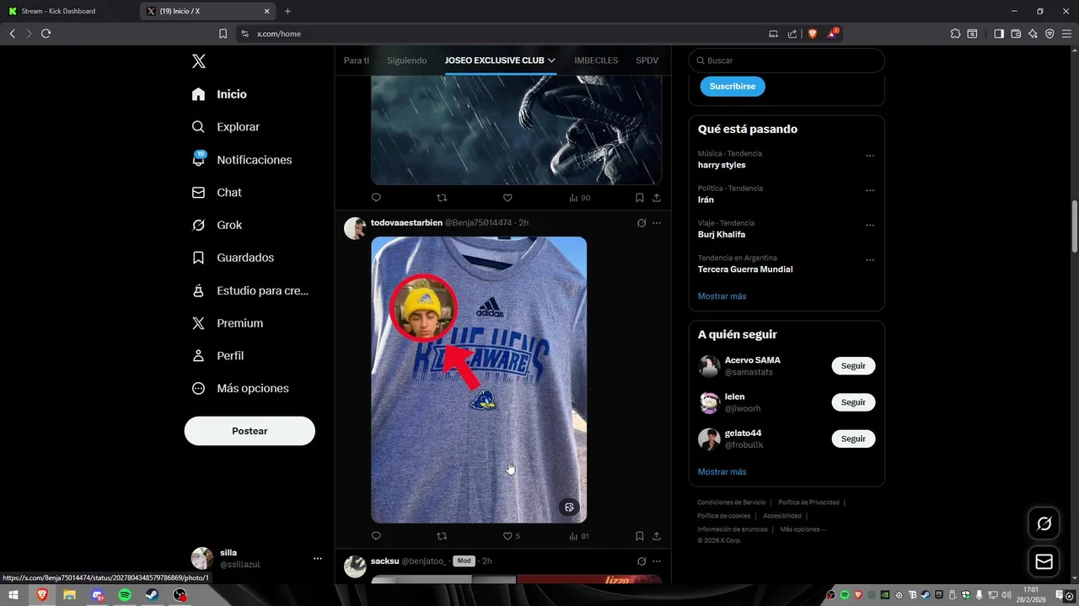Image resolution: width=1079 pixels, height=606 pixels.
Task: Click the Postear button
Action: (x=250, y=431)
